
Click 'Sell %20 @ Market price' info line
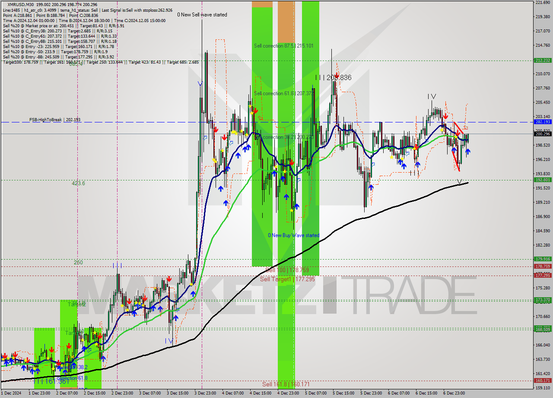(64, 26)
